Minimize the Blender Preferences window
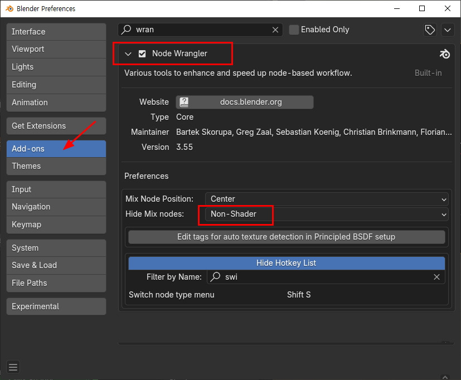The width and height of the screenshot is (461, 380). pyautogui.click(x=397, y=8)
